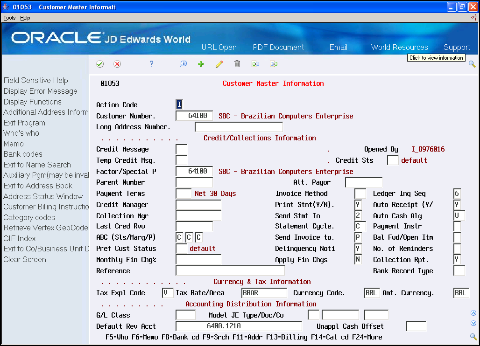This screenshot has height=346, width=480.
Task: Open Who's who link
Action: pos(21,133)
